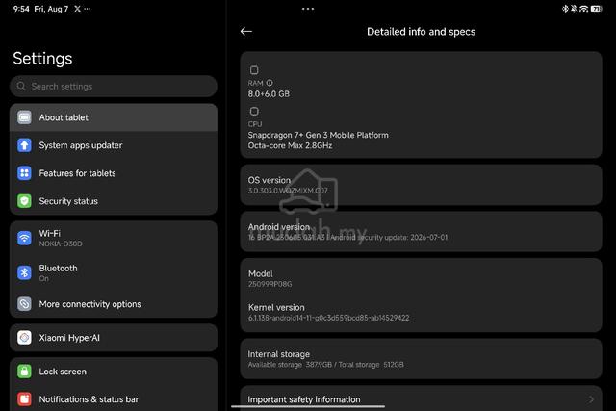The width and height of the screenshot is (616, 411).
Task: Tap the battery indicator in status bar
Action: coord(597,9)
